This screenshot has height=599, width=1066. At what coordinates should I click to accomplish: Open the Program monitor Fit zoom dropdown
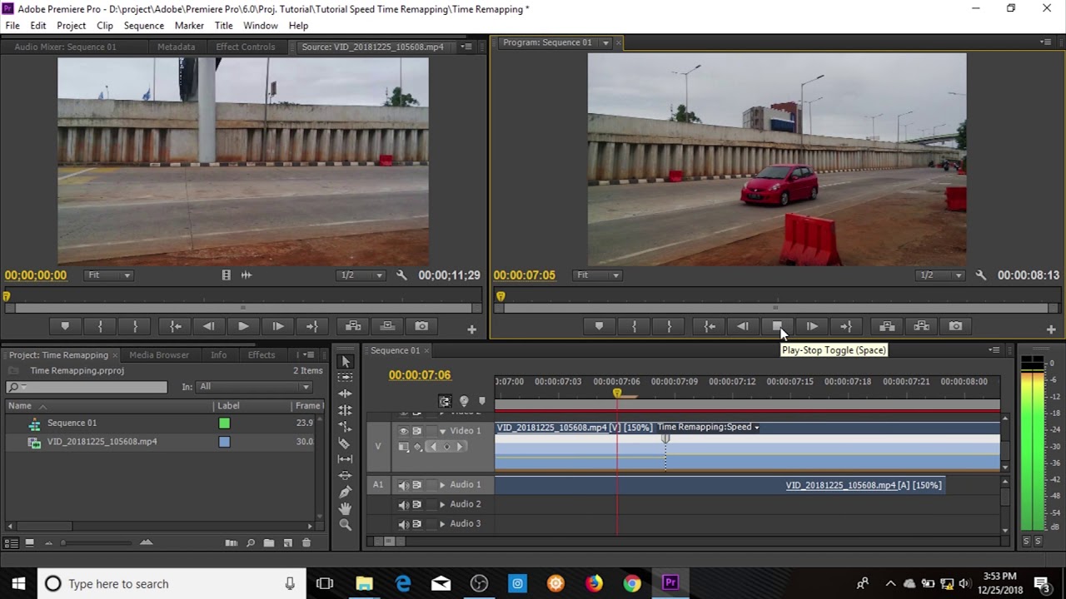coord(598,275)
